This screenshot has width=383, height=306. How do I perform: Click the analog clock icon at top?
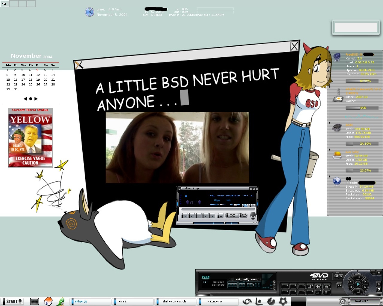pos(89,12)
